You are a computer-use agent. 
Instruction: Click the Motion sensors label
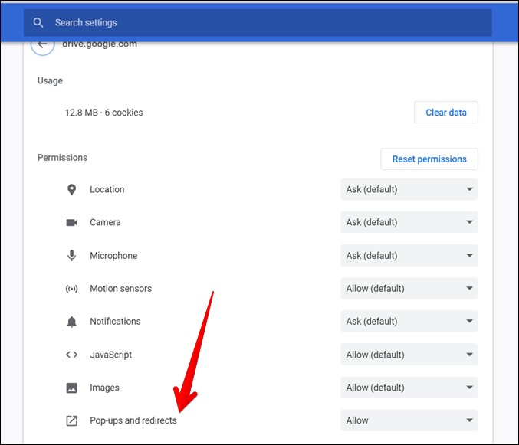tap(121, 289)
